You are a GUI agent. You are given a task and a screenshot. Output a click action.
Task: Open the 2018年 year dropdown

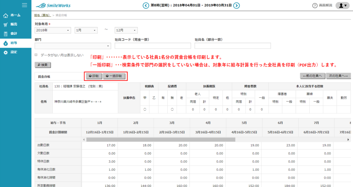tap(53, 30)
